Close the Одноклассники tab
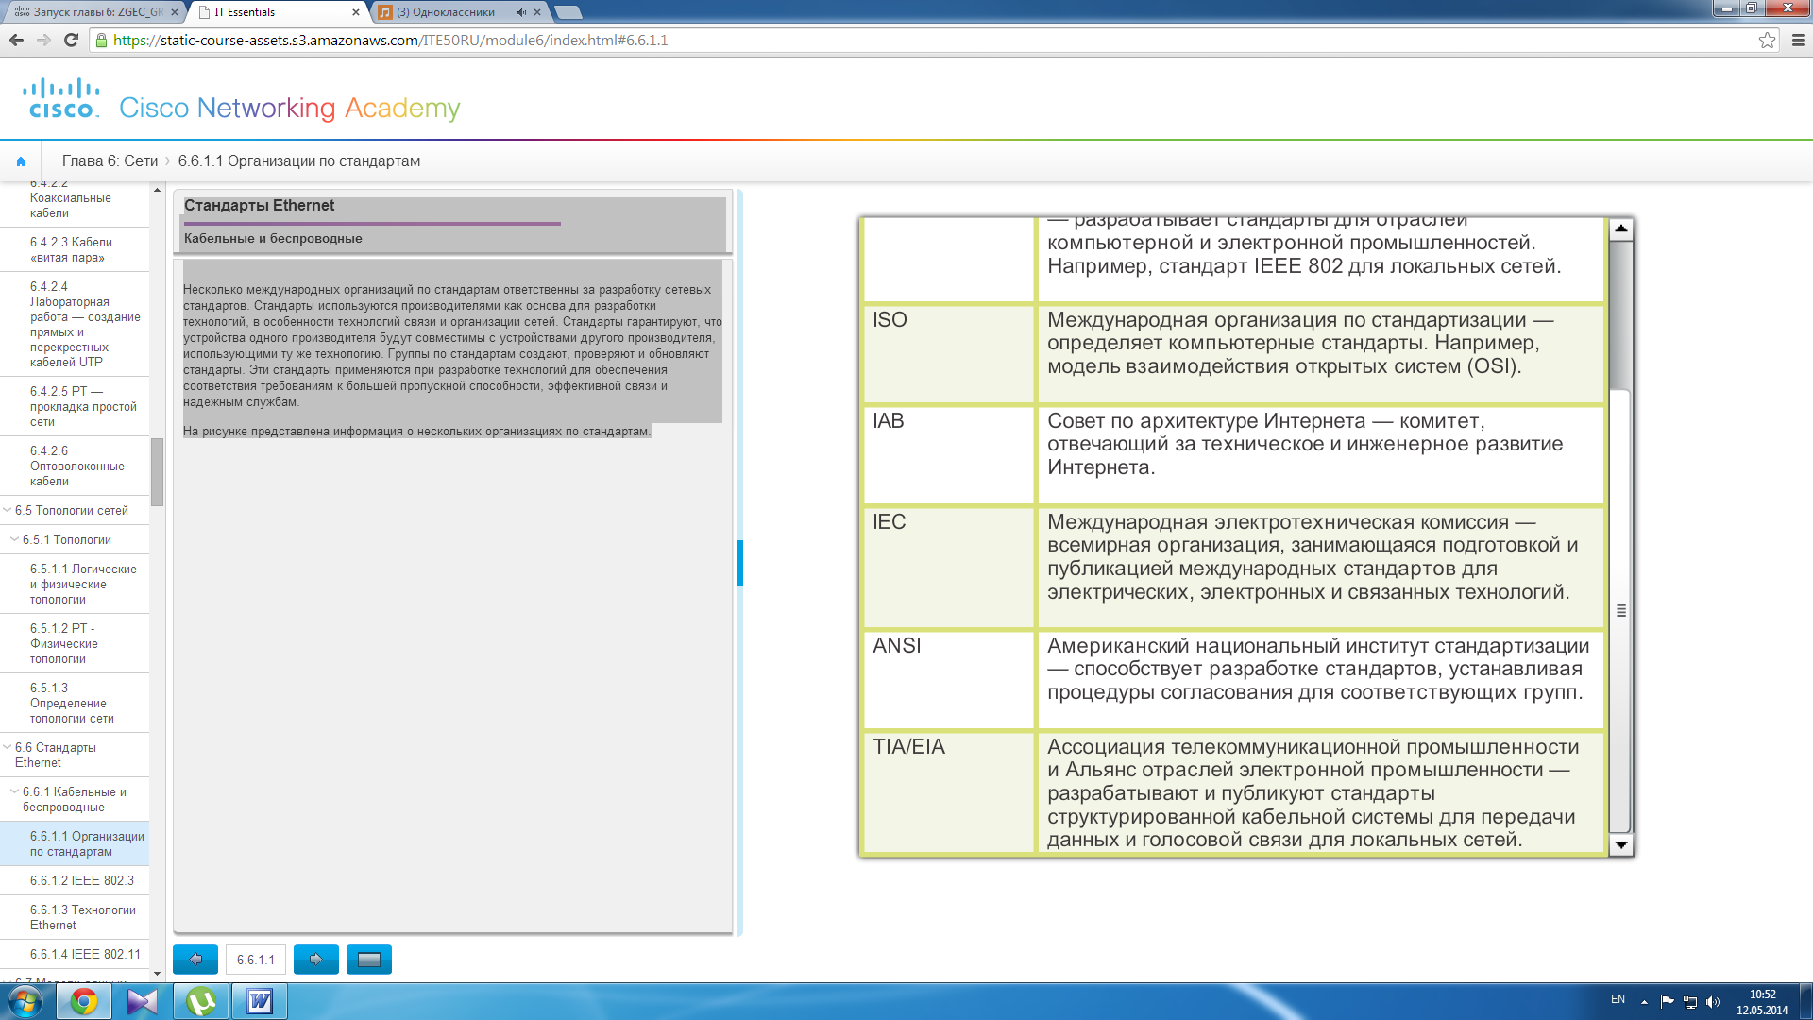The image size is (1813, 1020). point(537,12)
